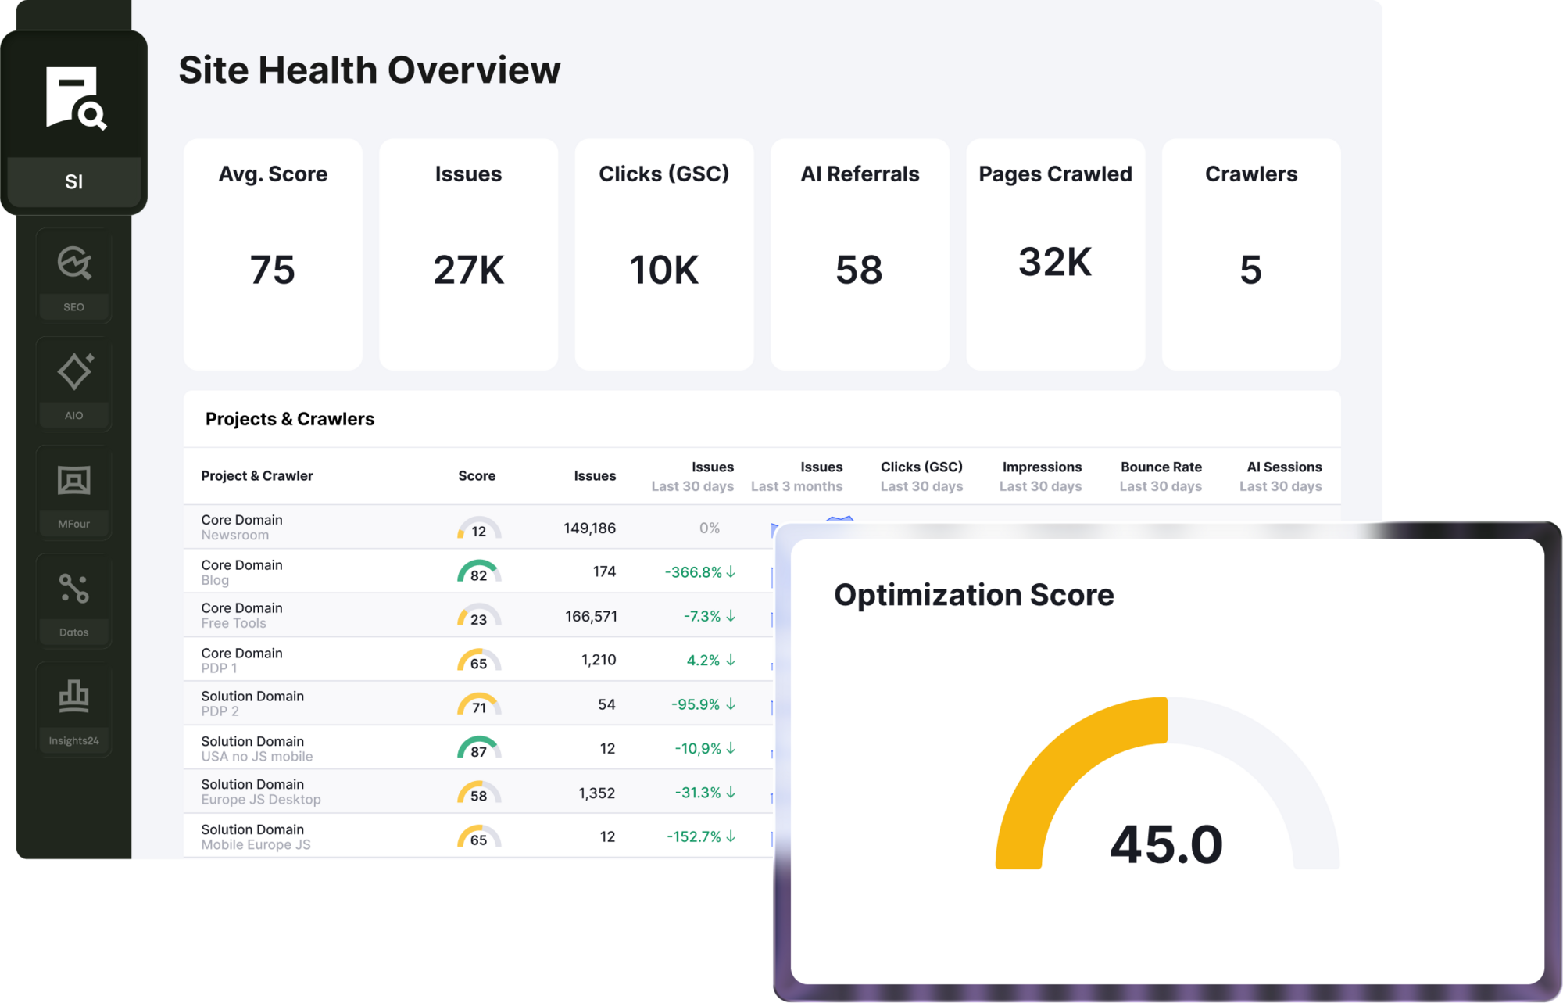Select the SEO label in sidebar
1563x1003 pixels.
(x=74, y=307)
